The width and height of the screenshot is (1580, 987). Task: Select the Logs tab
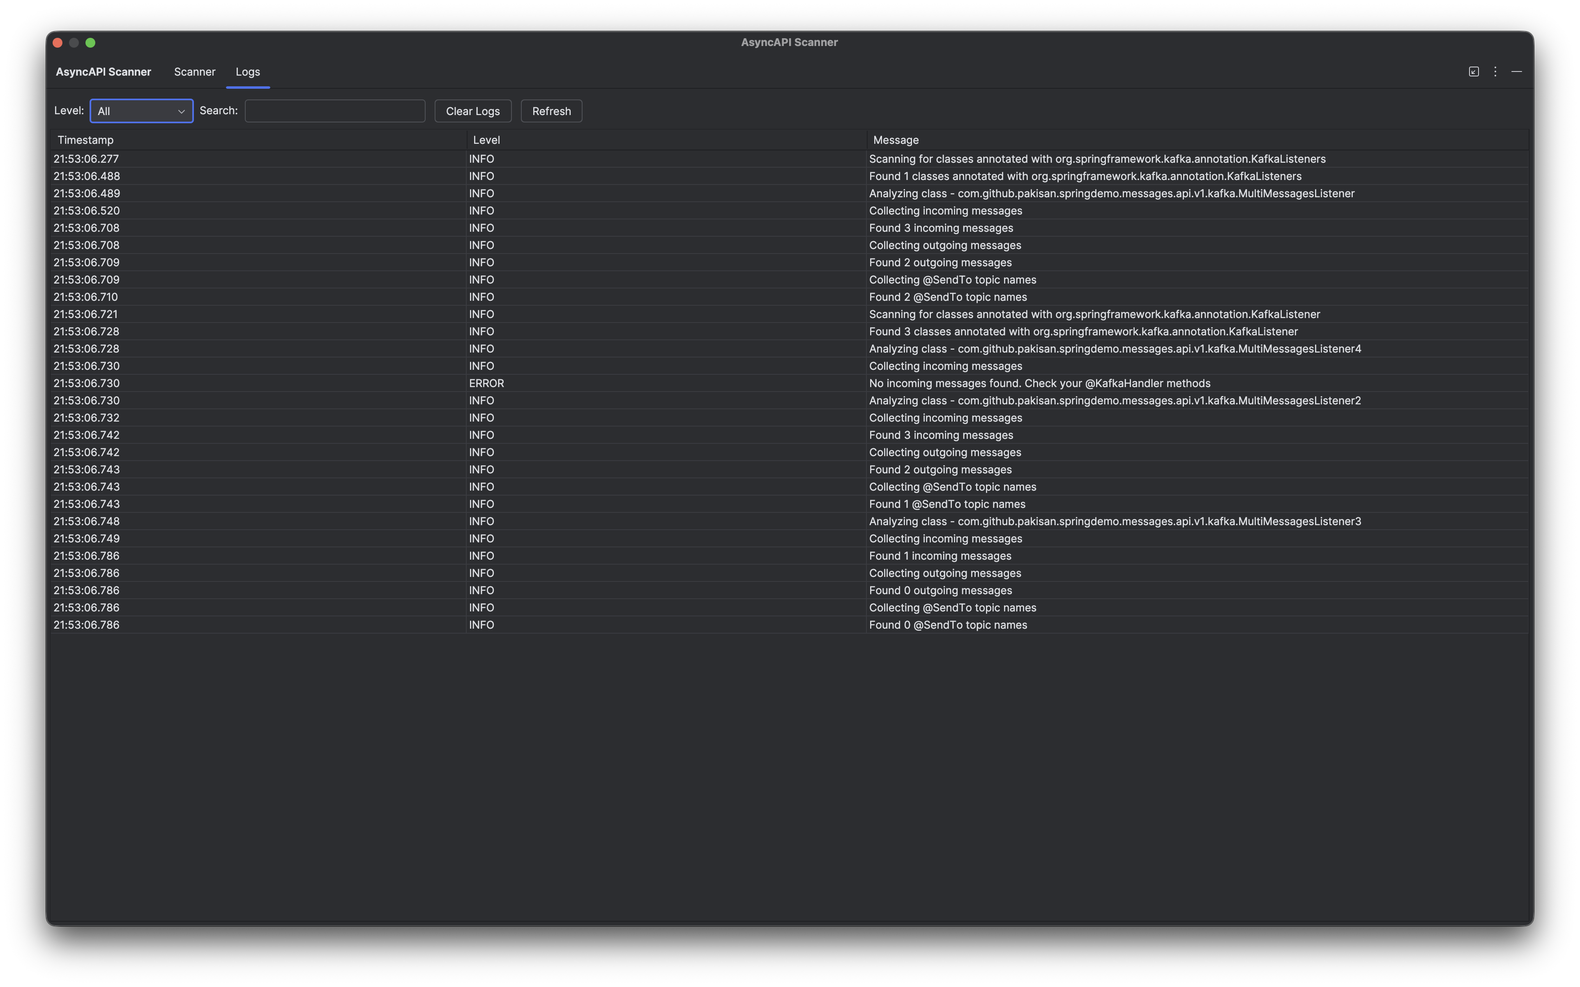(x=247, y=72)
